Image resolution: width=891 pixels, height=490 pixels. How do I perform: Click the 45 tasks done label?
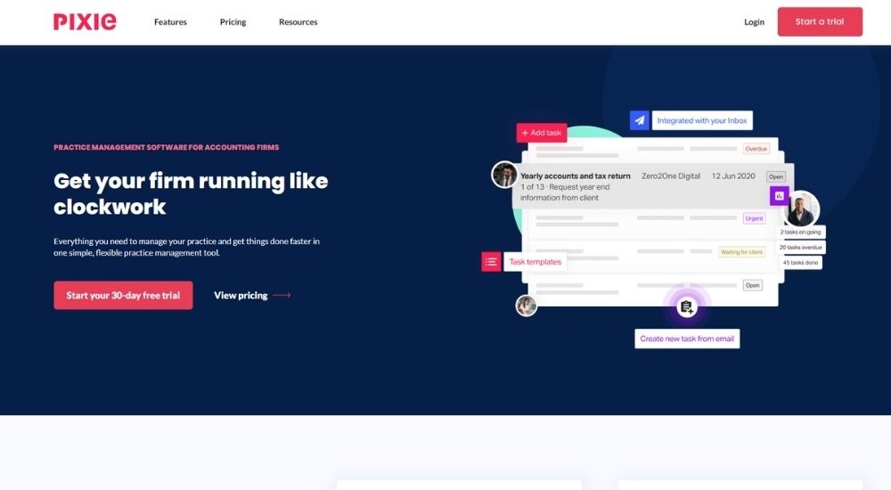(x=800, y=263)
